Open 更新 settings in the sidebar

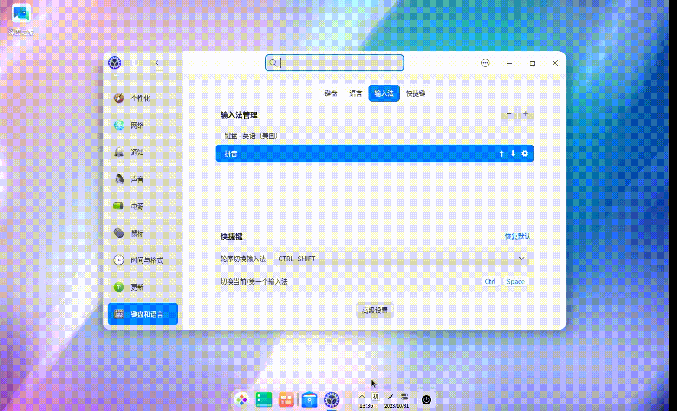click(x=137, y=287)
